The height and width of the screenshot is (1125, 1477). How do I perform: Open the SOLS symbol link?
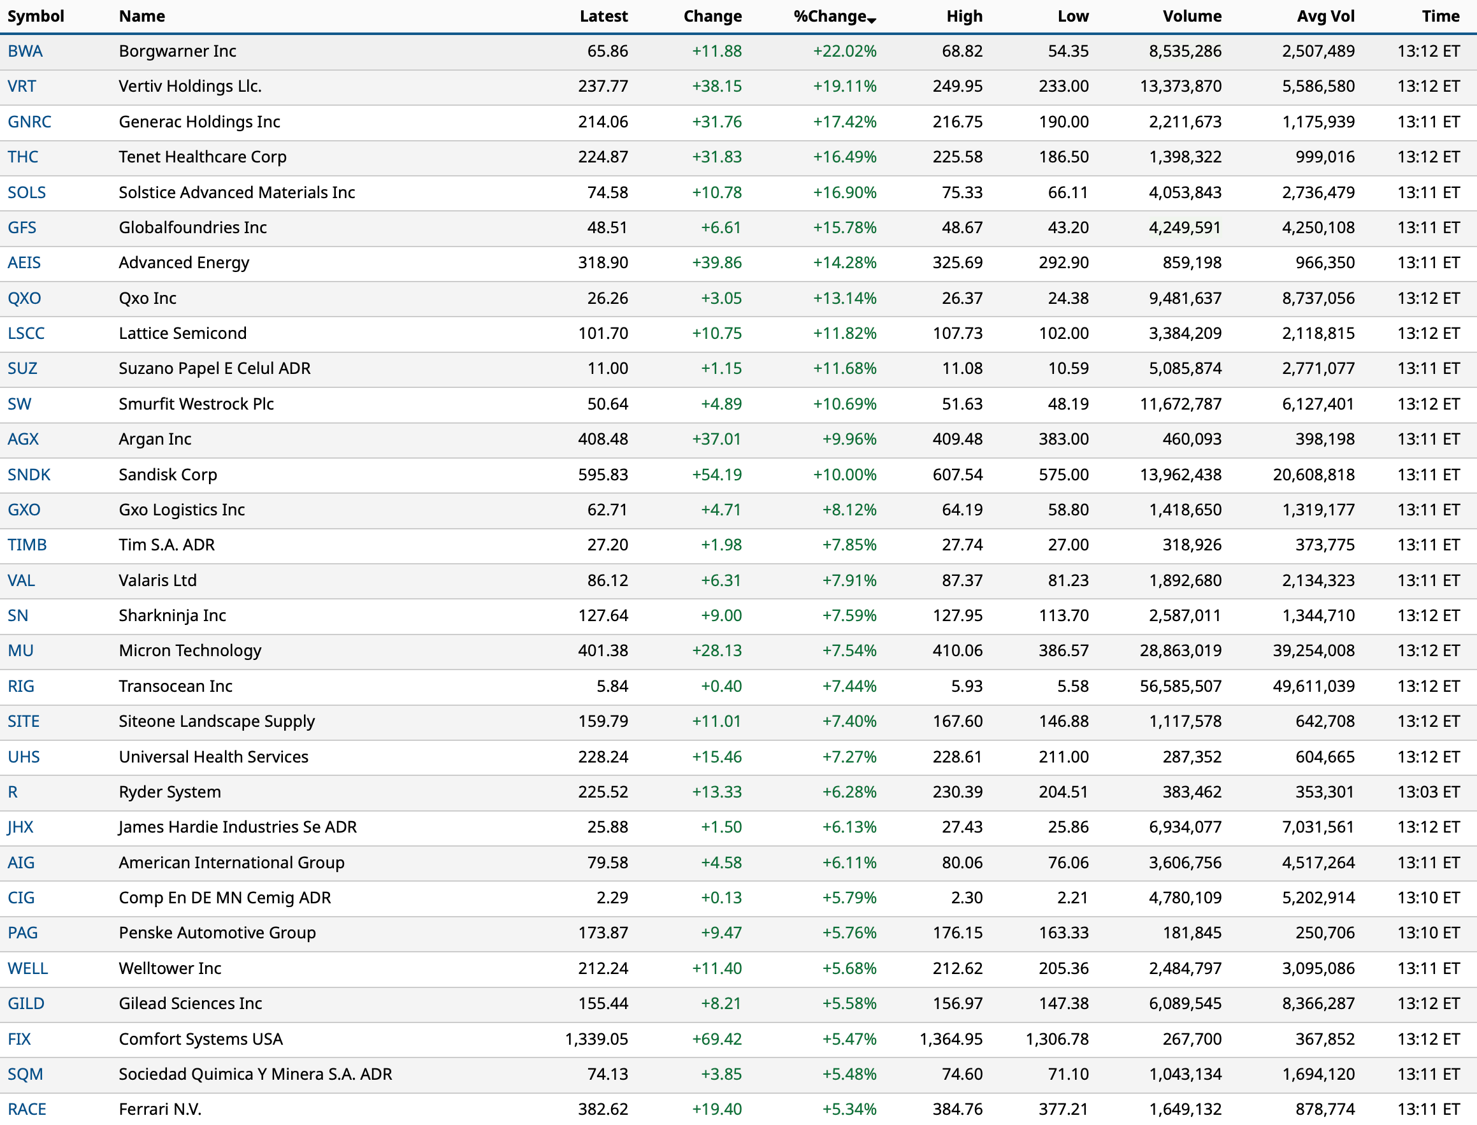coord(26,192)
